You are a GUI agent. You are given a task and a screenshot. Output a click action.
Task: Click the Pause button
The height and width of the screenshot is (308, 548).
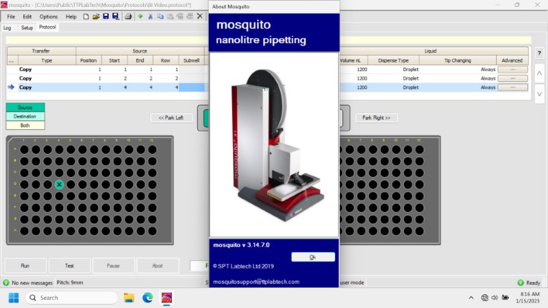113,266
